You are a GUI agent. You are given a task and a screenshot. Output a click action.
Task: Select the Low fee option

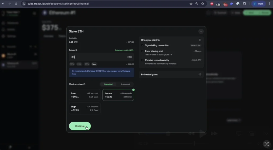point(85,95)
